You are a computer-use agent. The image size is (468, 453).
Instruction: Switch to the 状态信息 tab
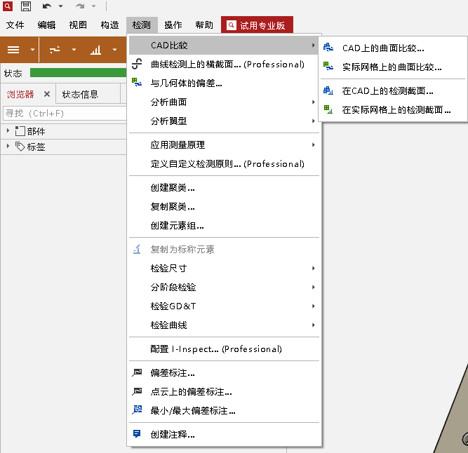coord(80,94)
